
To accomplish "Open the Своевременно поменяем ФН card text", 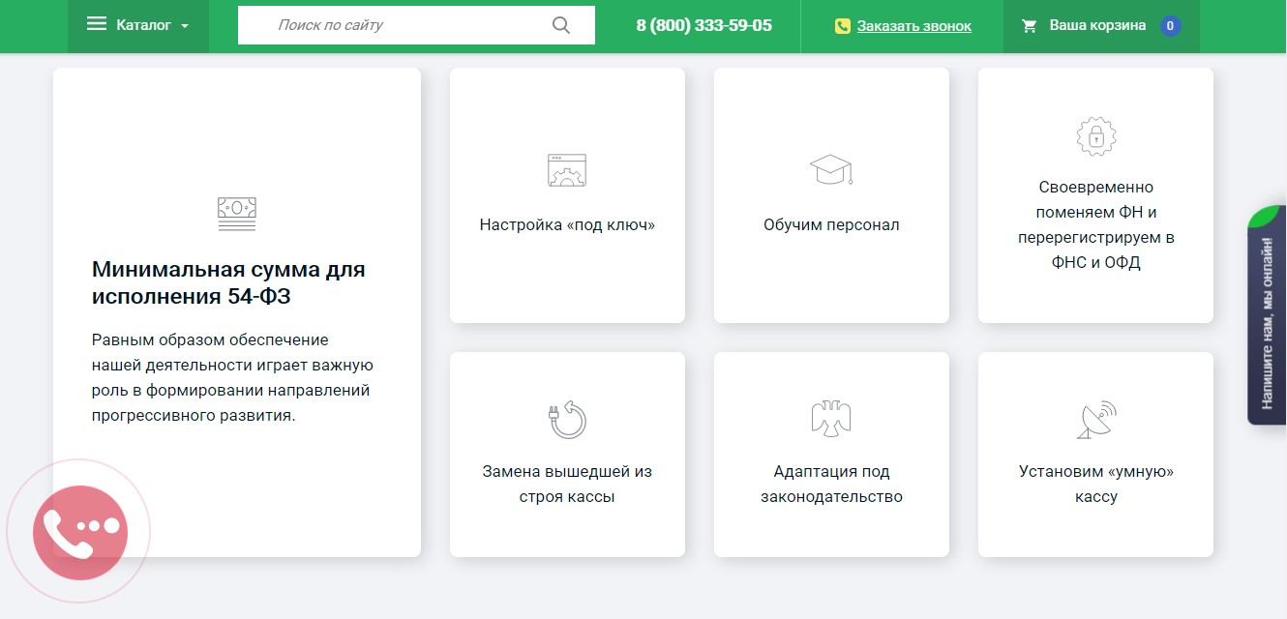I will [x=1095, y=224].
